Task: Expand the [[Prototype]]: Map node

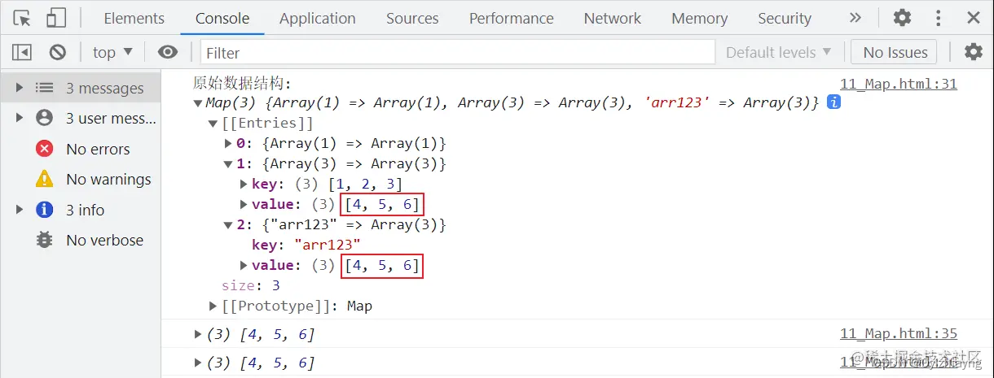Action: click(214, 306)
